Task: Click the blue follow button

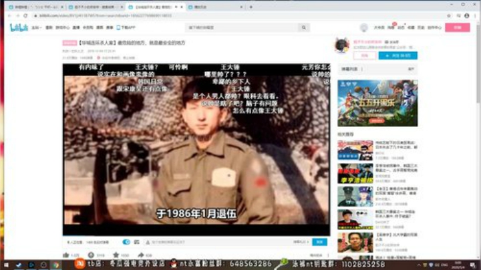Action: click(398, 55)
